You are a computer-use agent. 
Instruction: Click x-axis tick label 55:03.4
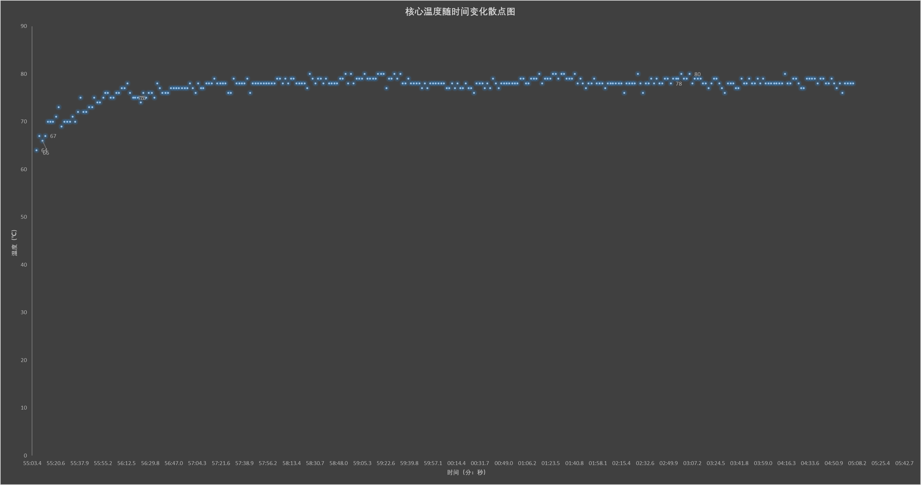coord(32,463)
